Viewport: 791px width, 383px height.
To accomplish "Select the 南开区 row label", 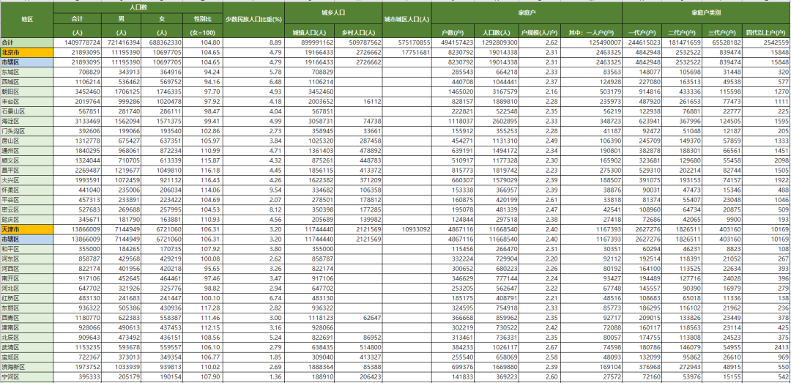I will click(26, 278).
